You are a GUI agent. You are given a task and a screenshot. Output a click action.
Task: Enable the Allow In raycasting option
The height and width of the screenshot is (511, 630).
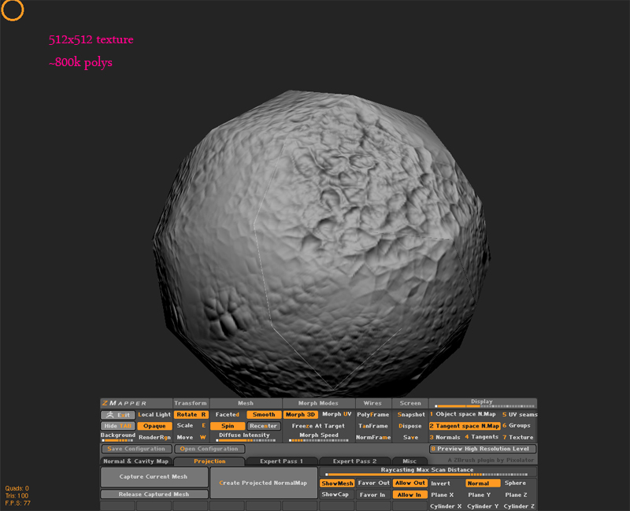409,494
